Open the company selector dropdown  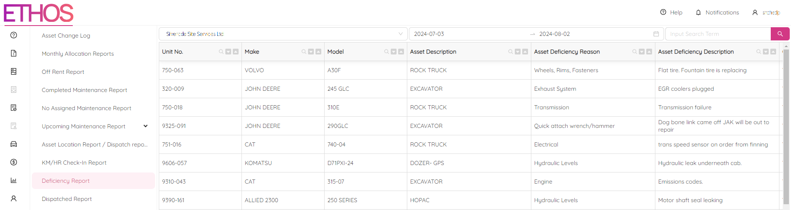[x=283, y=34]
